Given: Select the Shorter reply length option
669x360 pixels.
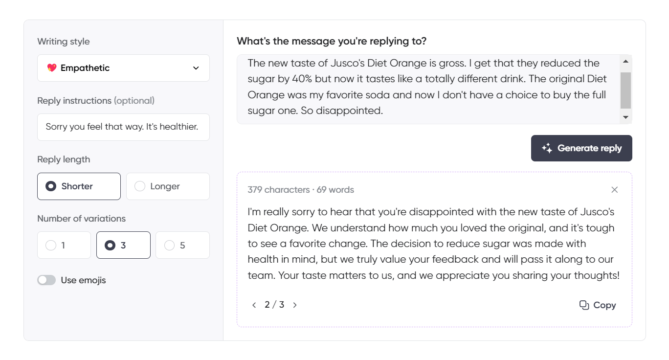Looking at the screenshot, I should (x=79, y=186).
